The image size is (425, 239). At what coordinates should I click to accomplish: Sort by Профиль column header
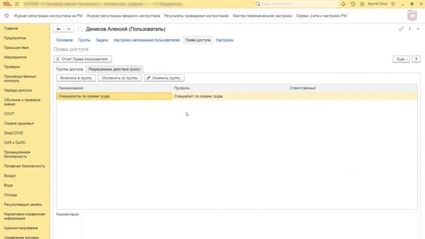[x=230, y=88]
